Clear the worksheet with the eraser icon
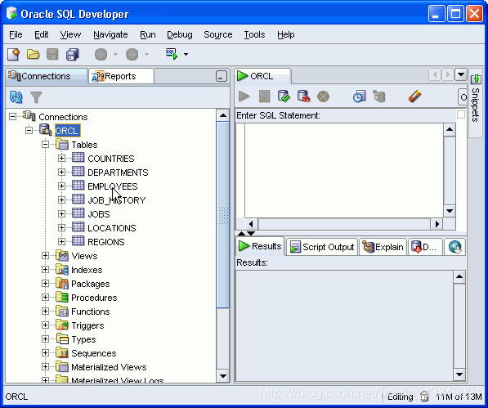Viewport: 488px width, 408px height. (x=414, y=96)
